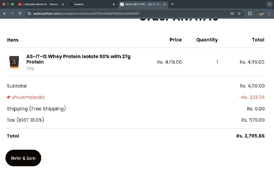This screenshot has width=274, height=171.
Task: Open a new tab with plus button
Action: click(x=172, y=4)
